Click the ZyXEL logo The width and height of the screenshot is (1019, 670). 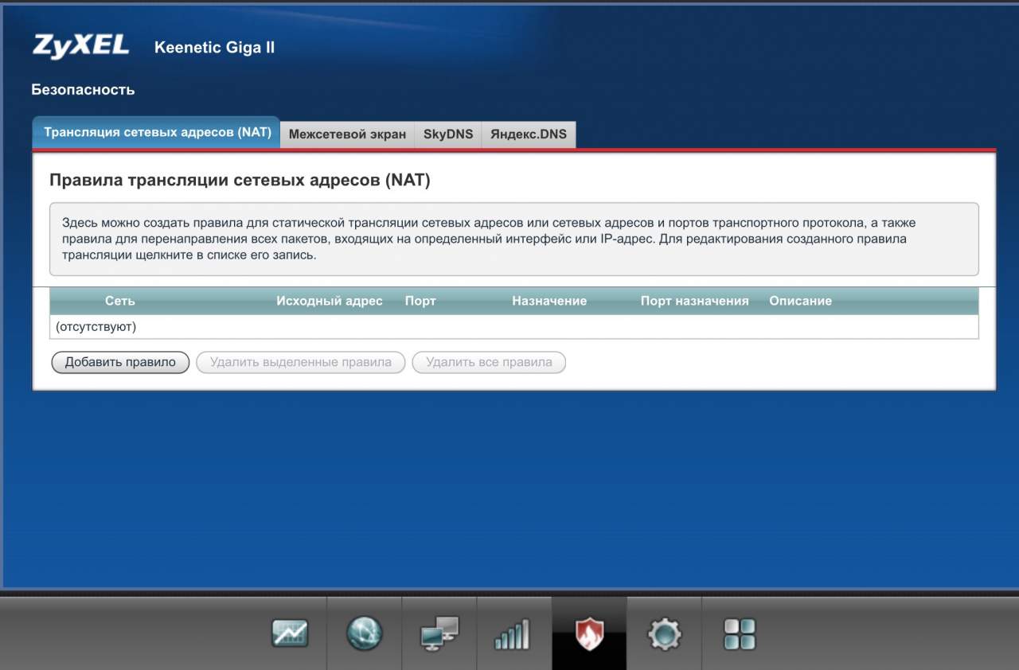(81, 45)
